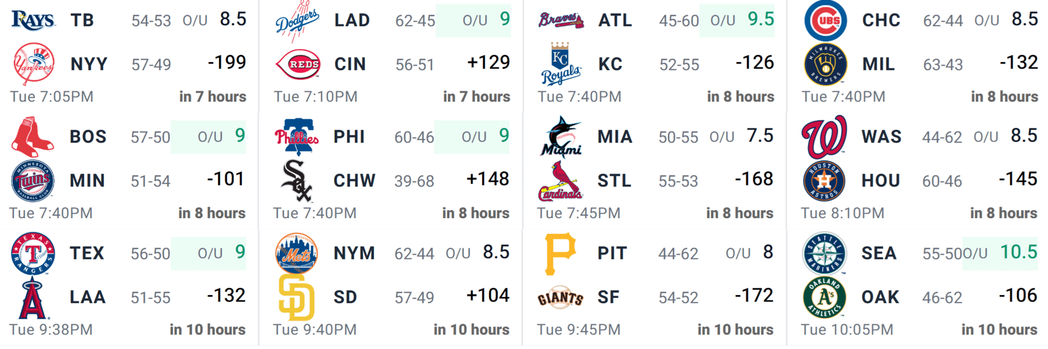This screenshot has height=349, width=1048.
Task: Open the Cincinnati Reds logo
Action: (297, 64)
